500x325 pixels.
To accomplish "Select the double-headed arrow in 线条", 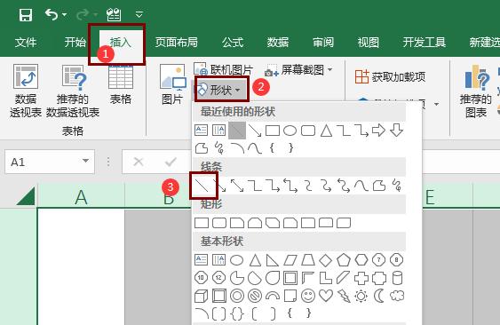I will coord(237,186).
